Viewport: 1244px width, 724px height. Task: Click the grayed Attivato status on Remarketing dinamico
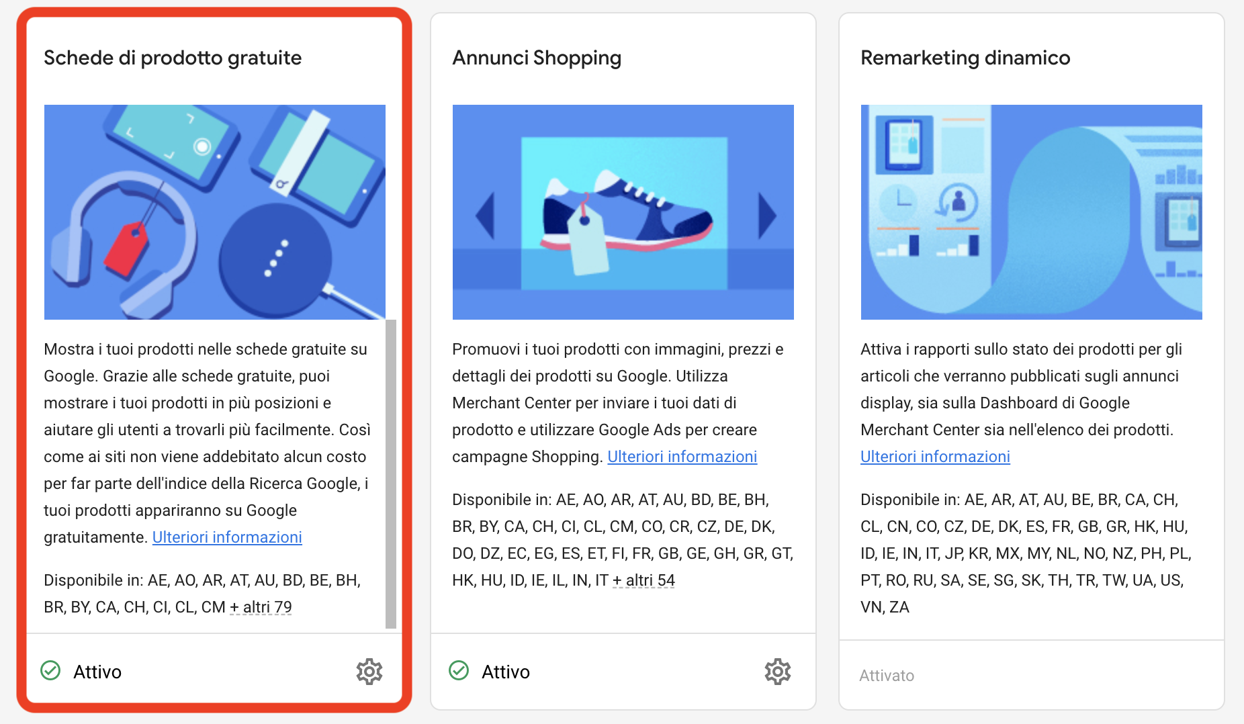[886, 675]
